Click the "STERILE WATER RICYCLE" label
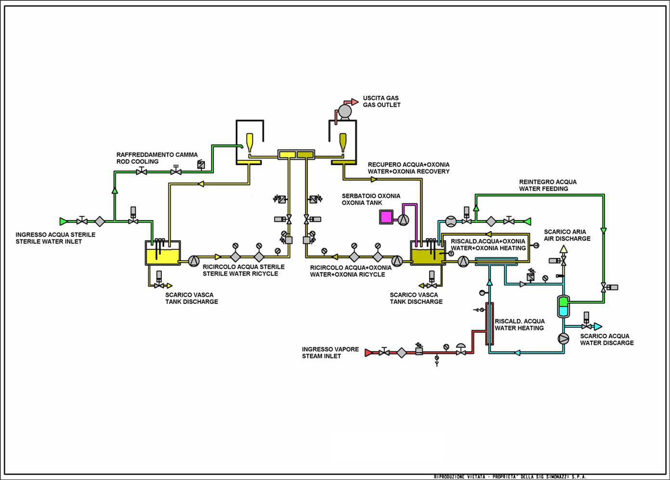The width and height of the screenshot is (670, 480). pyautogui.click(x=240, y=274)
